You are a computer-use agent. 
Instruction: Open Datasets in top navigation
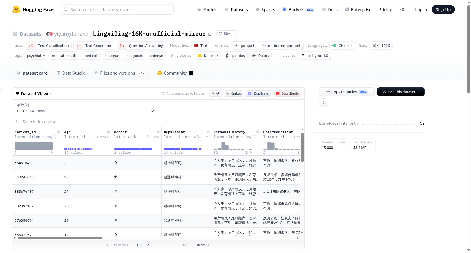236,9
